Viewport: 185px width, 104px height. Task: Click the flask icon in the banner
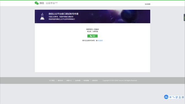42,16
